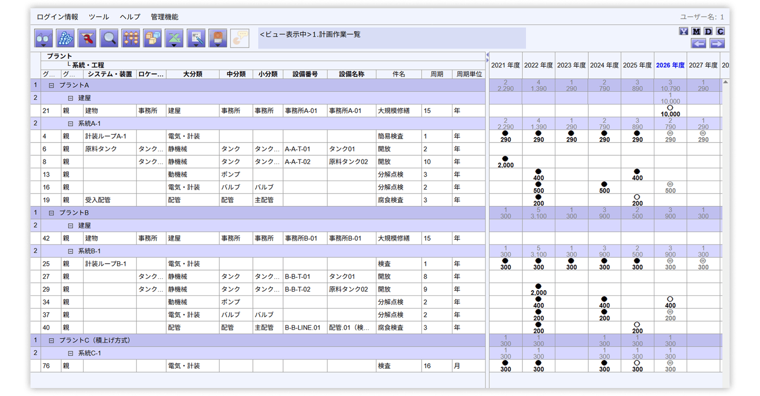Click the funnel filter toolbar icon
The height and width of the screenshot is (396, 760).
pos(87,39)
